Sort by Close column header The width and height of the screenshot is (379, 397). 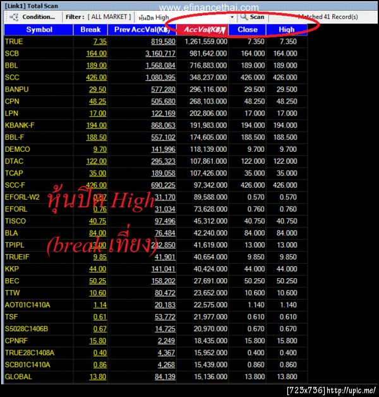[247, 30]
